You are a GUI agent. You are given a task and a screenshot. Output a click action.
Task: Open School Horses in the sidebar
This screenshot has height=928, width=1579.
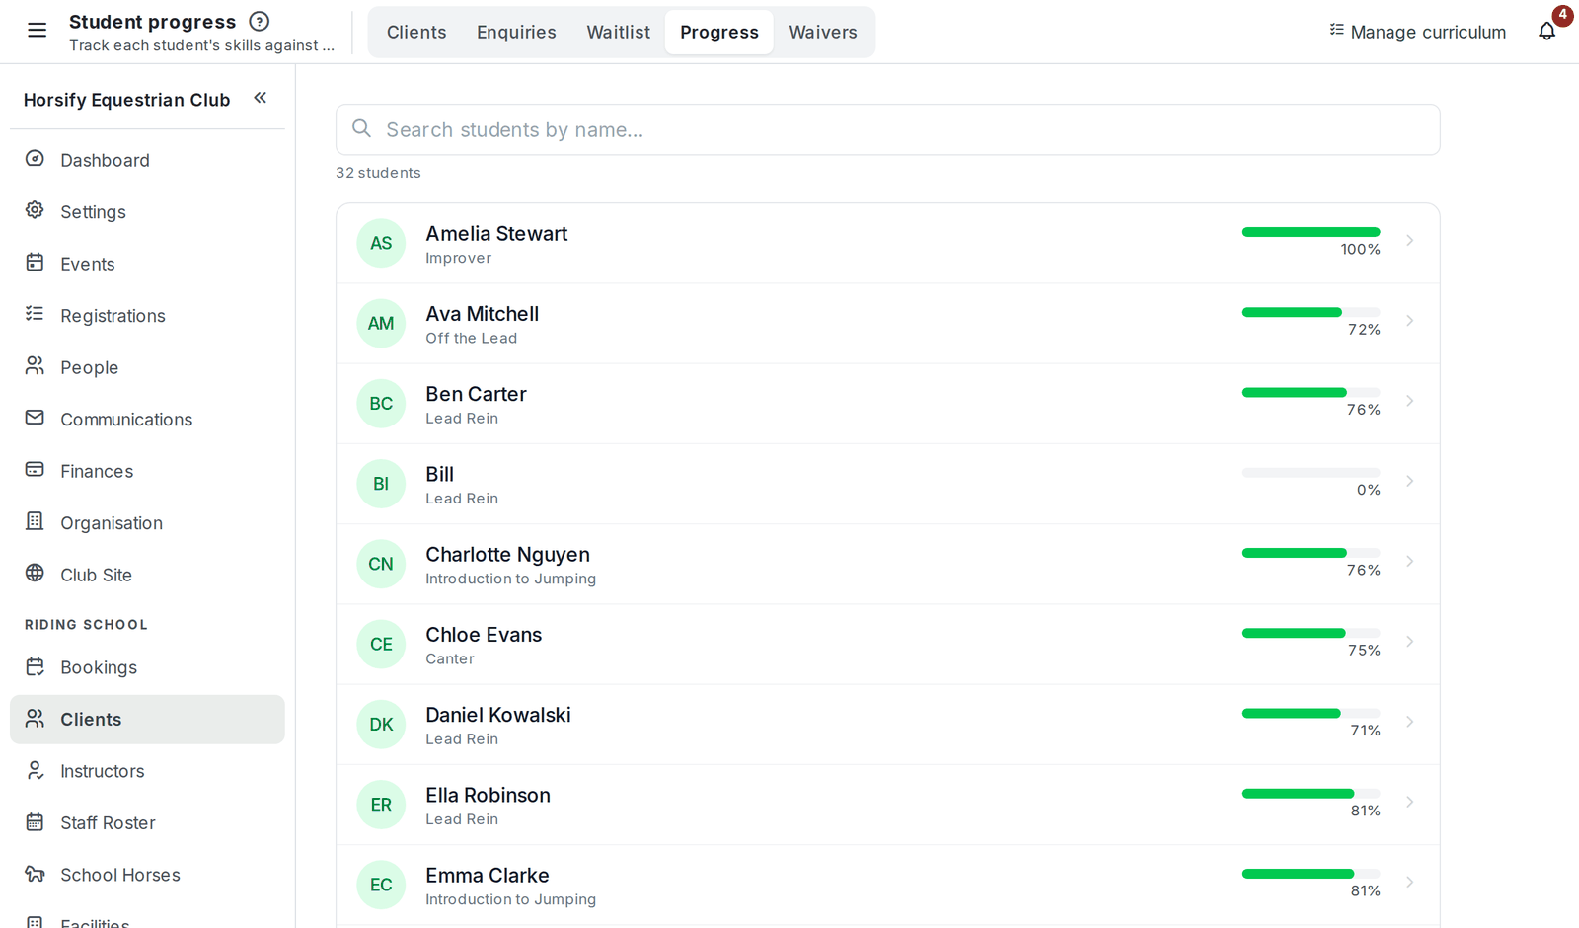(147, 875)
